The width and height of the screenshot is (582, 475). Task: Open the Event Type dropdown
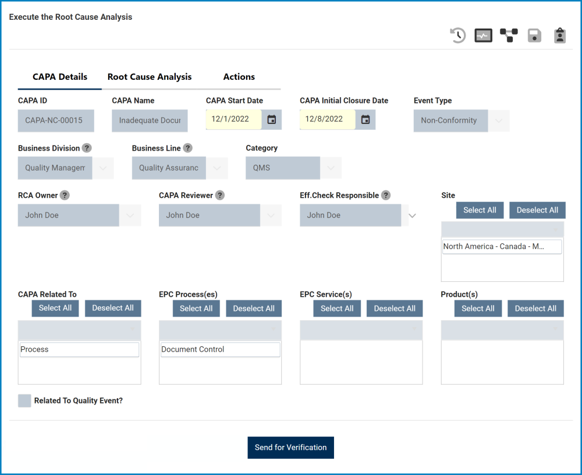point(498,120)
